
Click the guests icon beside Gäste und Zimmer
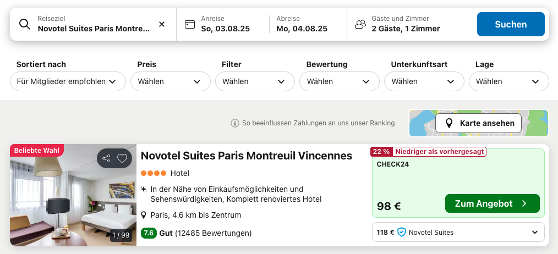[x=360, y=24]
